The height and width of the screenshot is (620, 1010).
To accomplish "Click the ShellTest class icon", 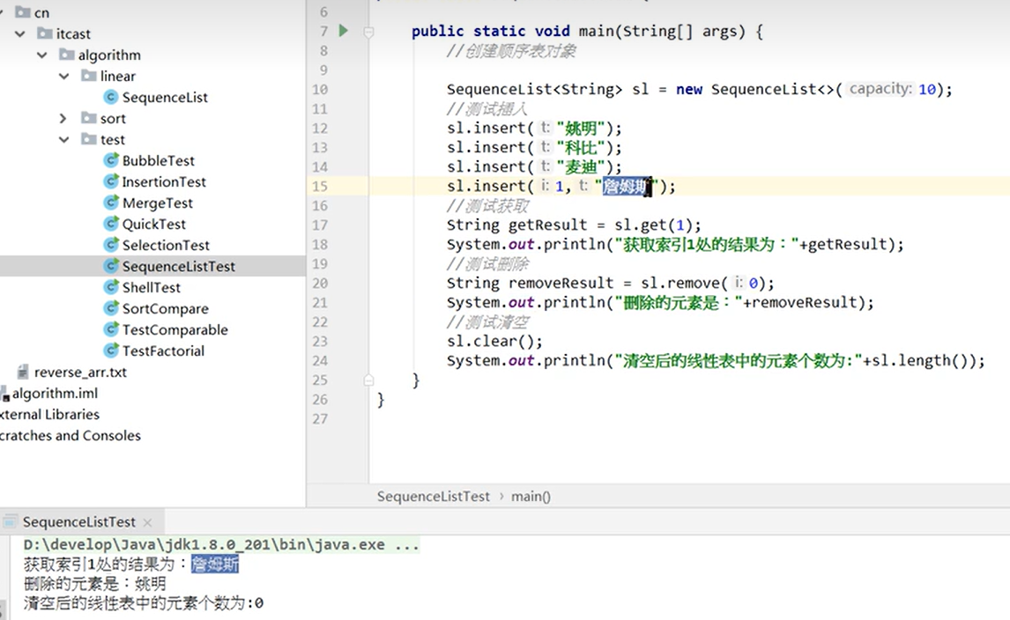I will (111, 287).
